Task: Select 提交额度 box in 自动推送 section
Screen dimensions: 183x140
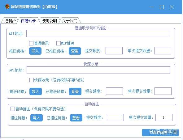Action: click(115, 117)
